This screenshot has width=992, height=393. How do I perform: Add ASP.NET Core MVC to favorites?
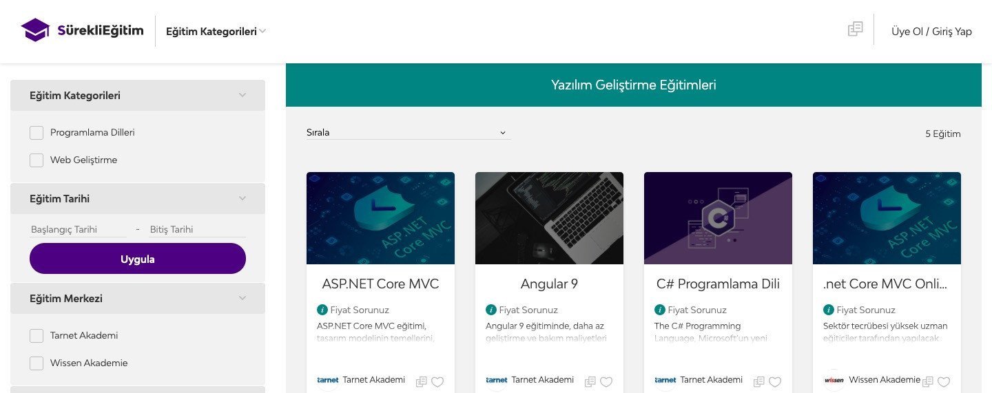[x=437, y=382]
